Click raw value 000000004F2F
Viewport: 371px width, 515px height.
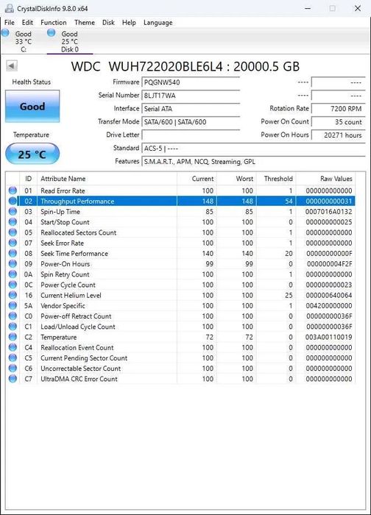pos(329,263)
